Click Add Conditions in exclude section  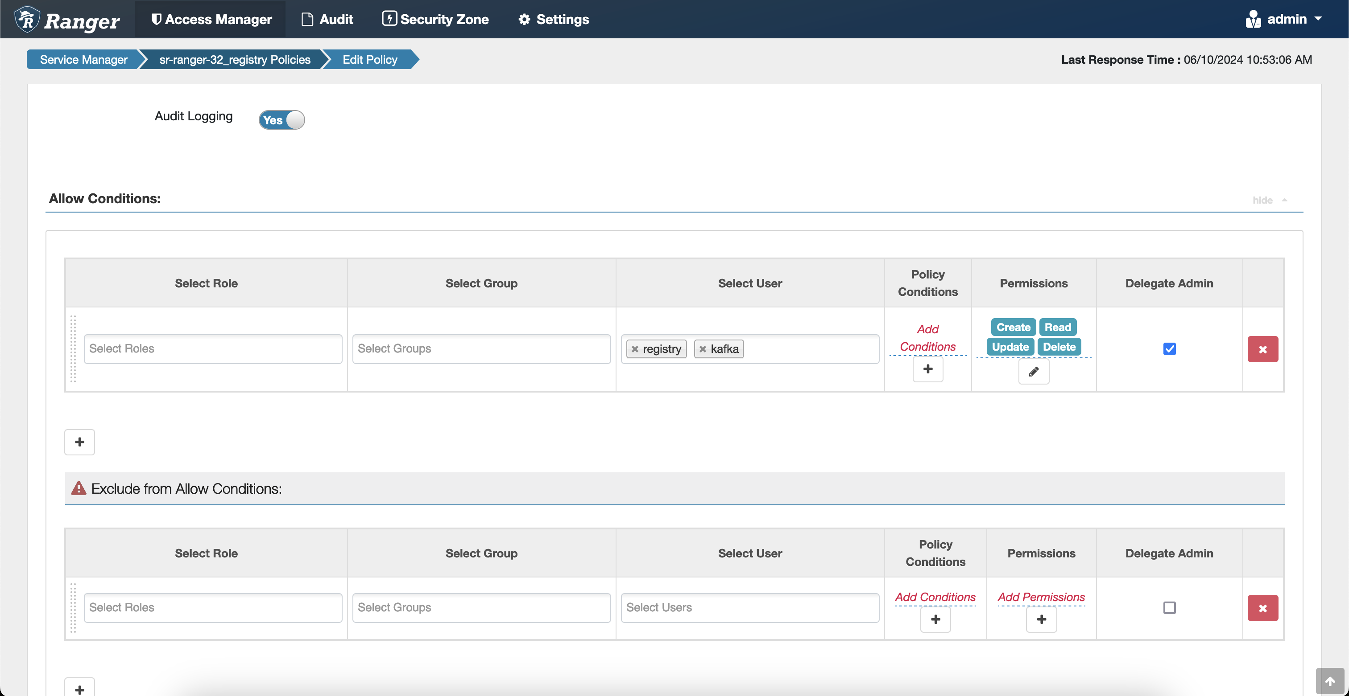pos(935,597)
